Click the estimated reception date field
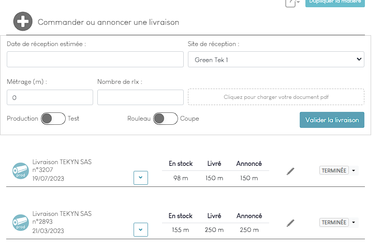This screenshot has width=382, height=247. pyautogui.click(x=95, y=60)
